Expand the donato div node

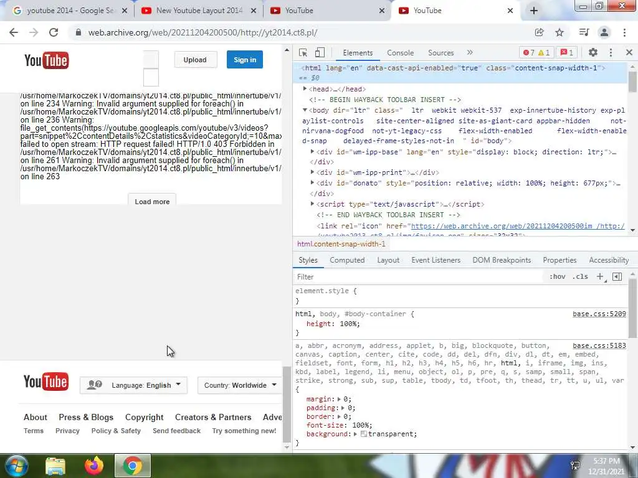coord(312,183)
